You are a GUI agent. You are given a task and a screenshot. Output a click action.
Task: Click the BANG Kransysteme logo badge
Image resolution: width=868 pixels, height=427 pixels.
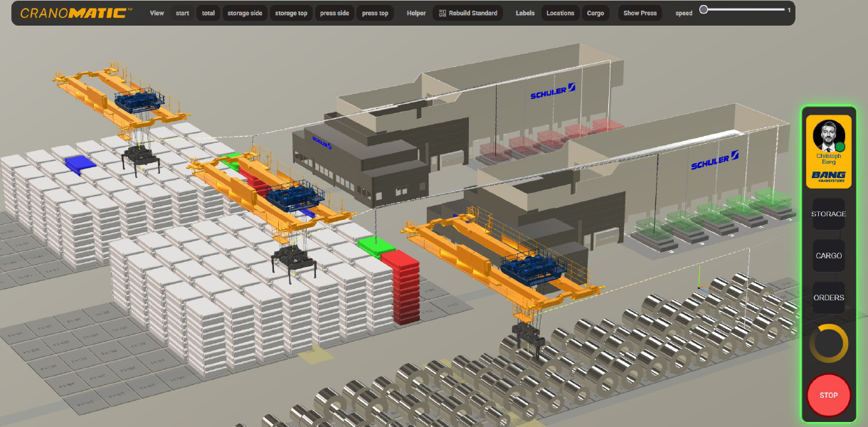(x=829, y=176)
